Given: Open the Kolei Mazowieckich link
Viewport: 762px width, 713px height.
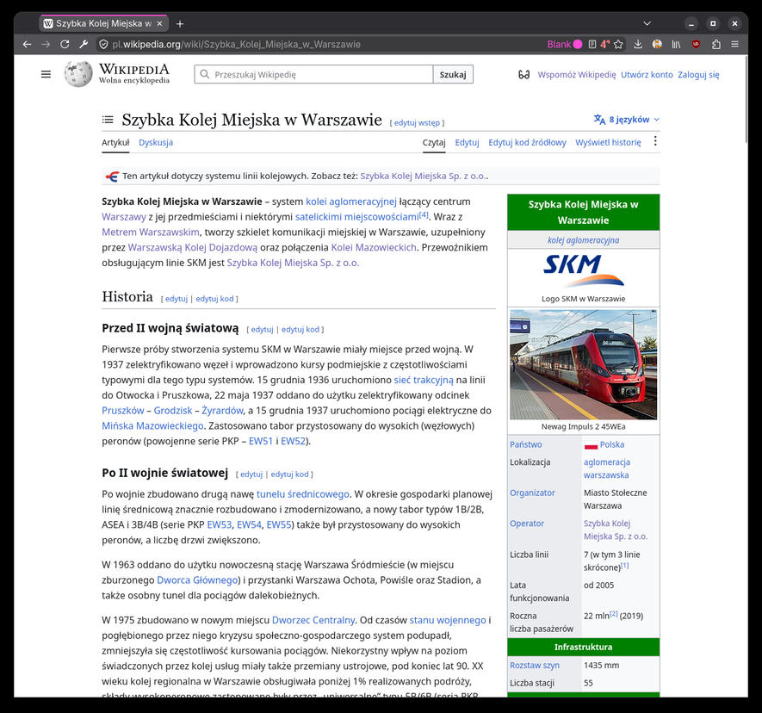Looking at the screenshot, I should 374,247.
